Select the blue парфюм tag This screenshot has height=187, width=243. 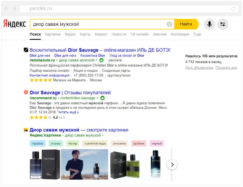(x=37, y=143)
